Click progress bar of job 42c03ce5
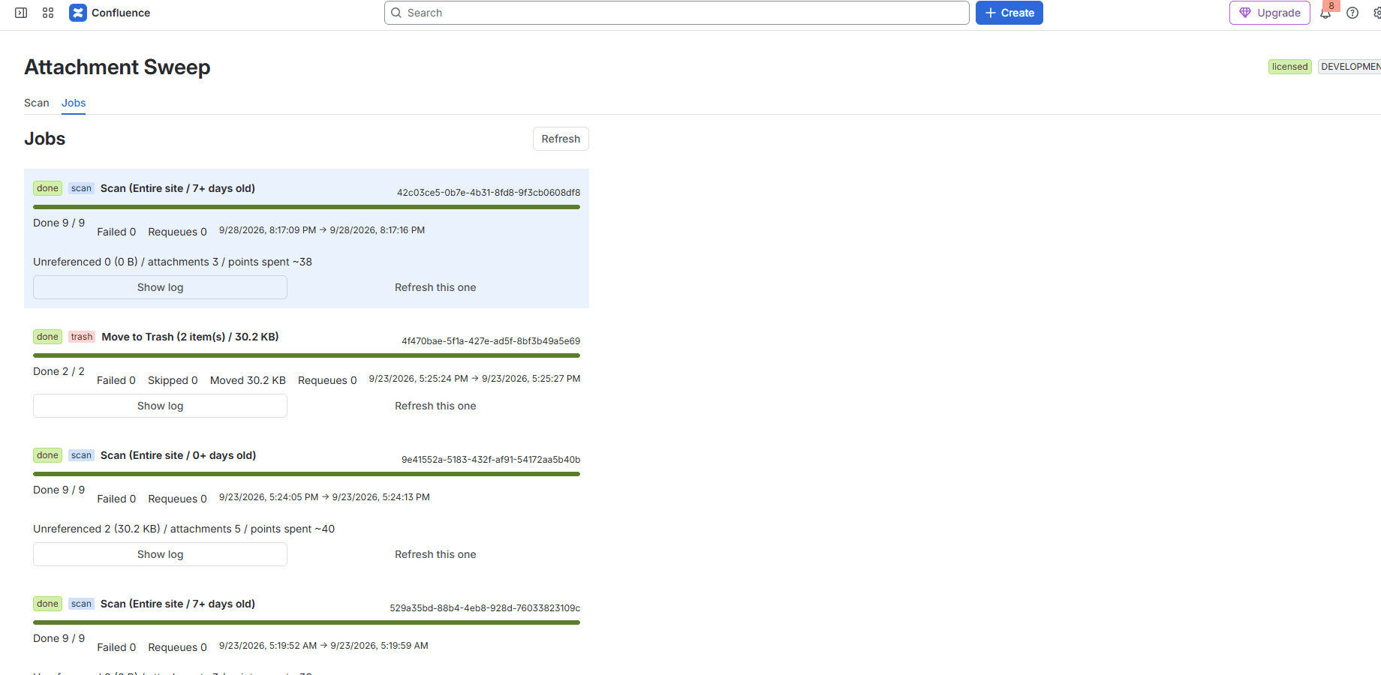Image resolution: width=1381 pixels, height=675 pixels. (x=306, y=207)
